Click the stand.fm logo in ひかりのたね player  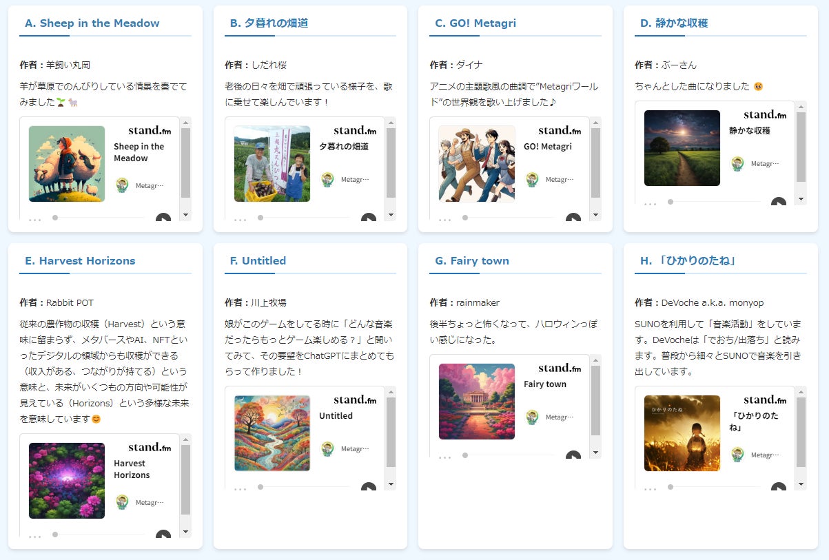pos(765,400)
